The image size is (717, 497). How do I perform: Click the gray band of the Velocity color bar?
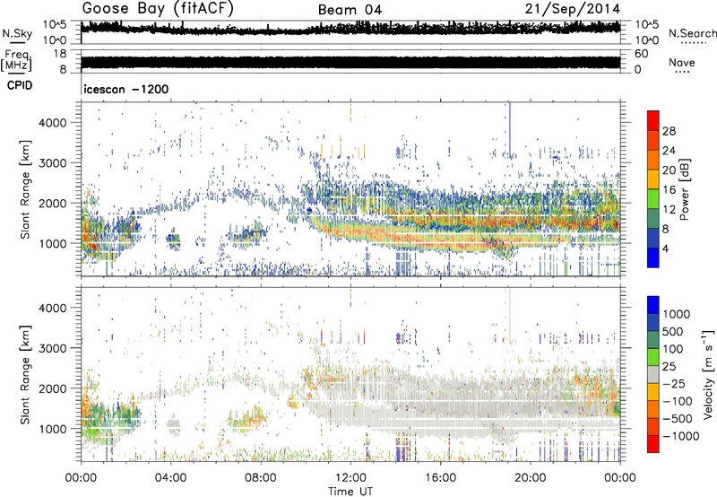coord(653,374)
